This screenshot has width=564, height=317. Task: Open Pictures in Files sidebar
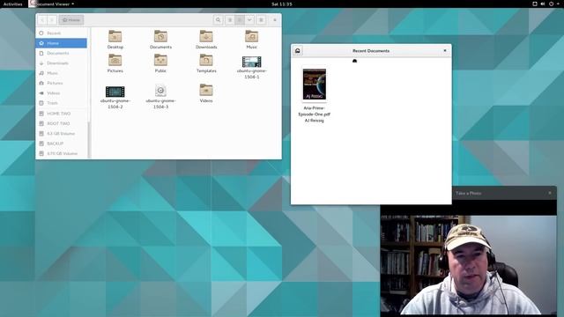[x=61, y=83]
